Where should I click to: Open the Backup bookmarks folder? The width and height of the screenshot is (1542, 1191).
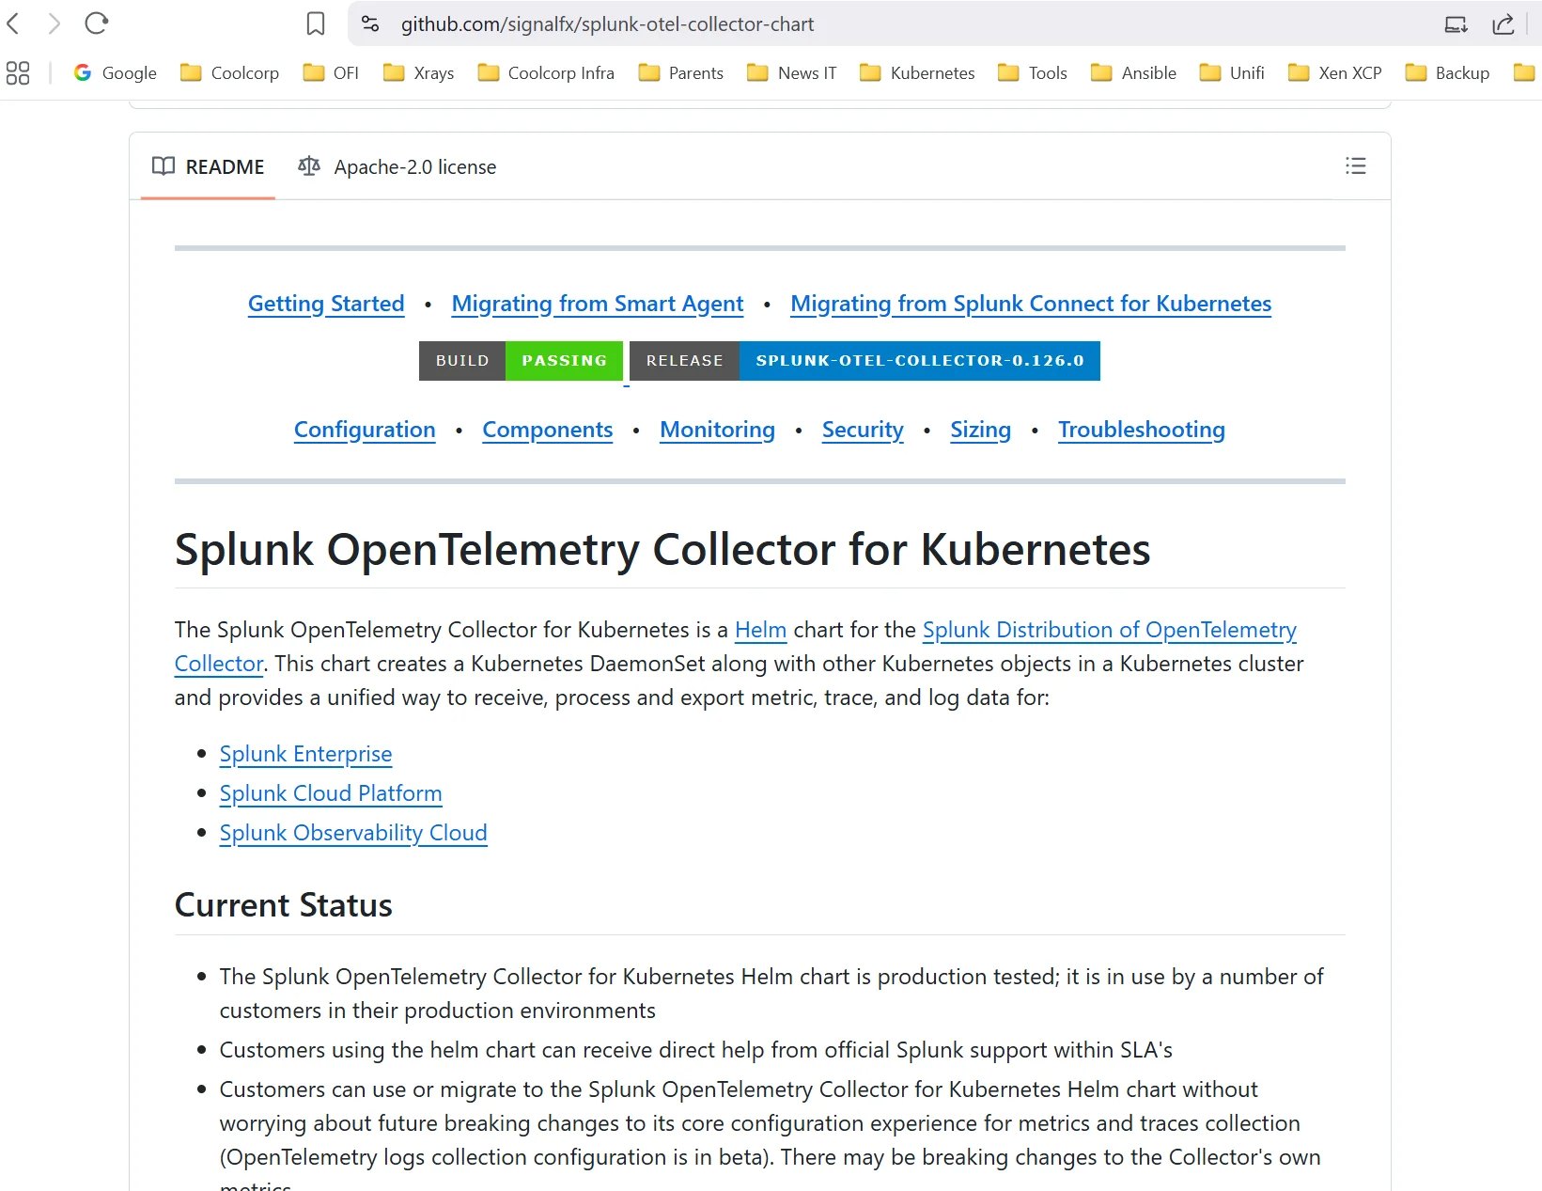tap(1448, 72)
